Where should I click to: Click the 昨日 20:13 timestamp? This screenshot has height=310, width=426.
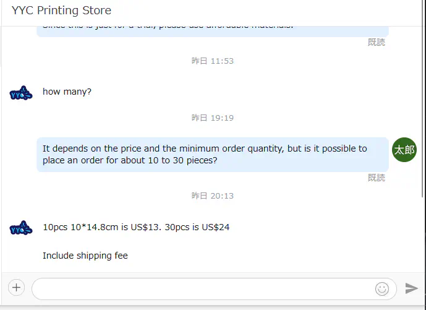tap(212, 196)
